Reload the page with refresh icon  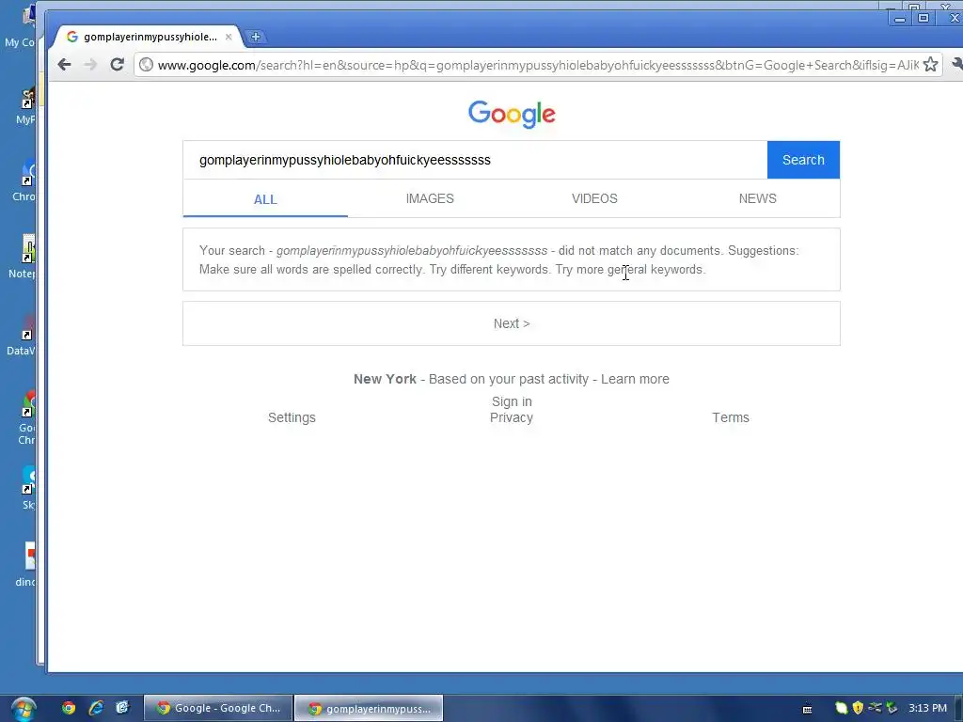[x=117, y=65]
